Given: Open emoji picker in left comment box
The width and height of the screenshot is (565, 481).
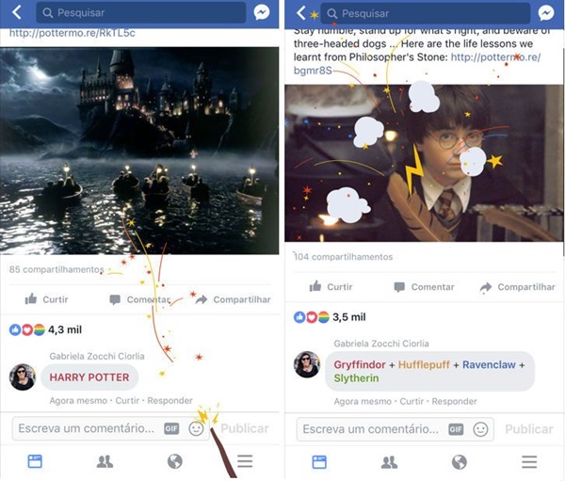Looking at the screenshot, I should 196,428.
